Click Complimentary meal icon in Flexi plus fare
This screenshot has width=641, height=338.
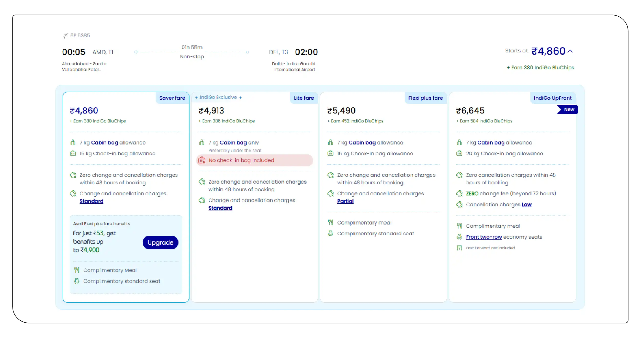pyautogui.click(x=331, y=222)
